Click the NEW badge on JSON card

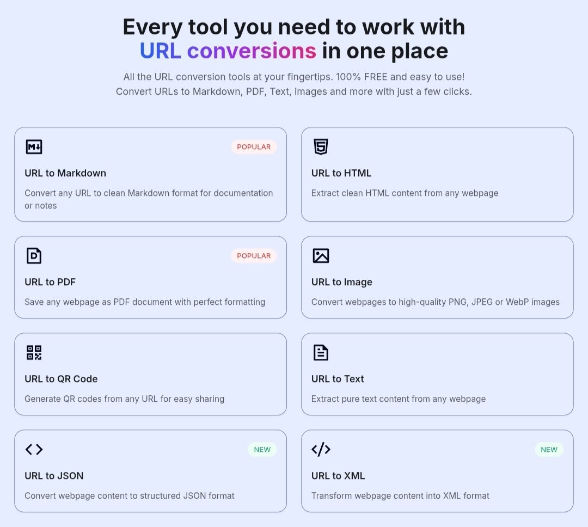(262, 449)
